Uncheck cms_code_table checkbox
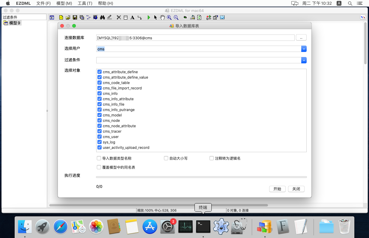This screenshot has height=238, width=369. coord(100,83)
